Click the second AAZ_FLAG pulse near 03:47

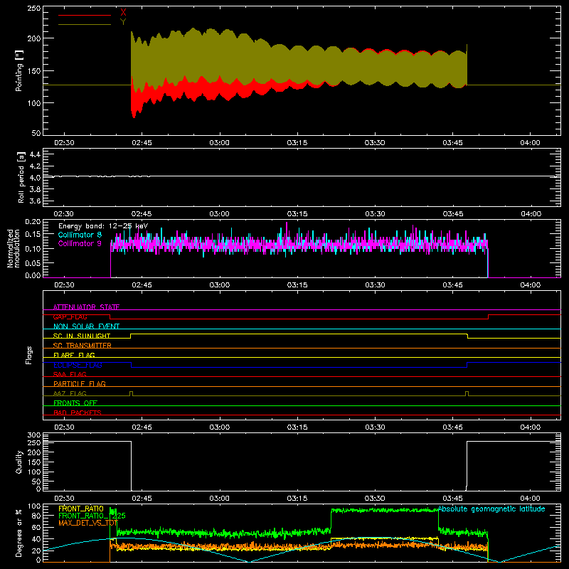coord(467,393)
